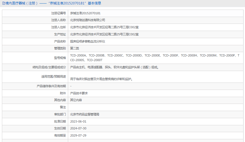Click the 产品名称 row label

click(x=60, y=41)
